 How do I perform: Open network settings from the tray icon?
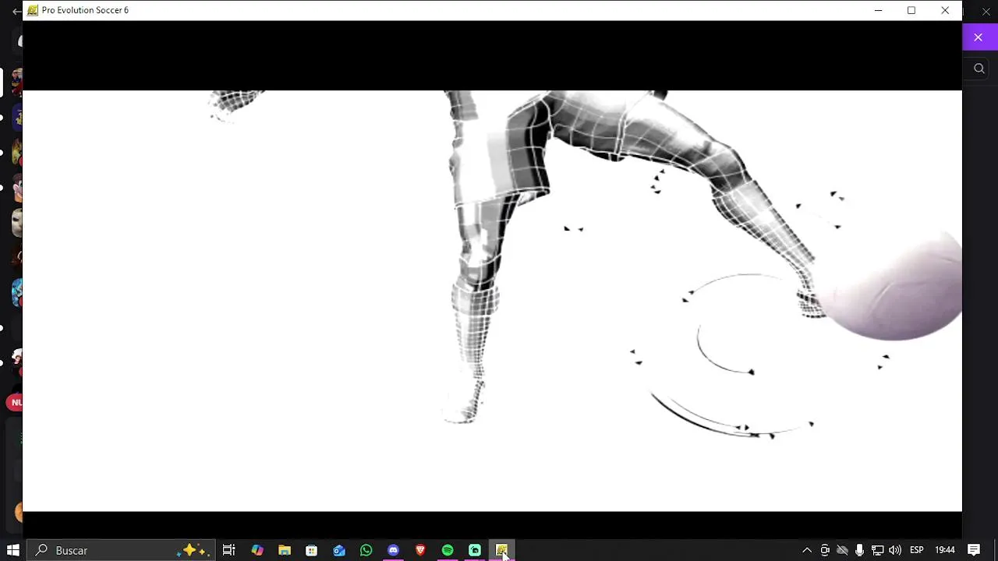coord(877,550)
